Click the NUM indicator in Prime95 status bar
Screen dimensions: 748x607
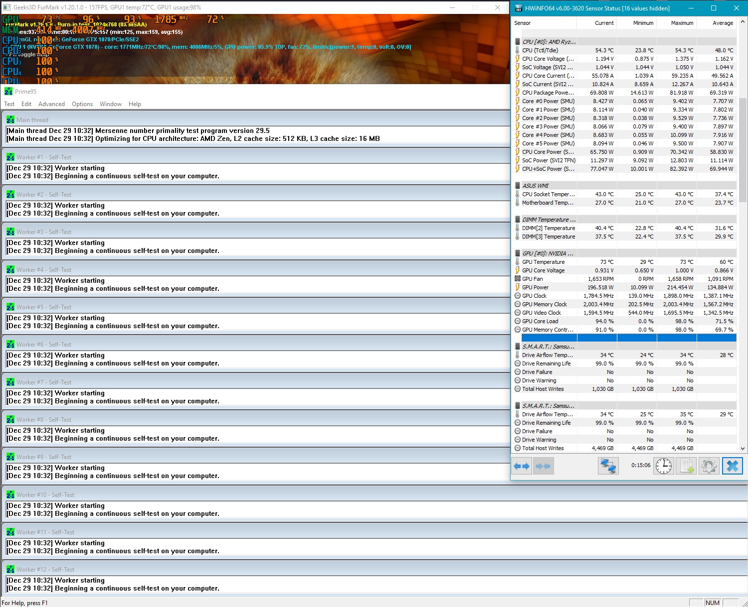click(713, 603)
